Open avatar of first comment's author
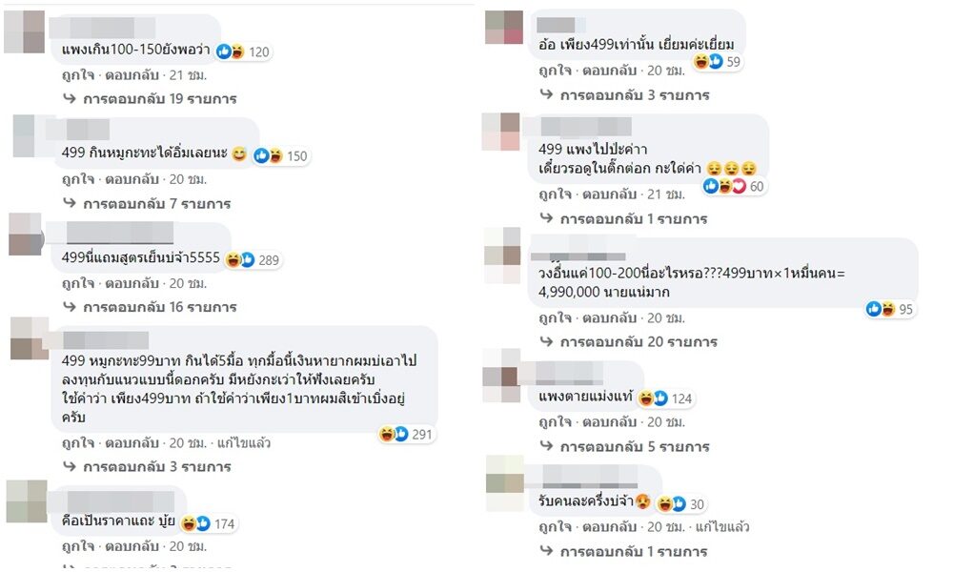953x572 pixels. pos(25,32)
